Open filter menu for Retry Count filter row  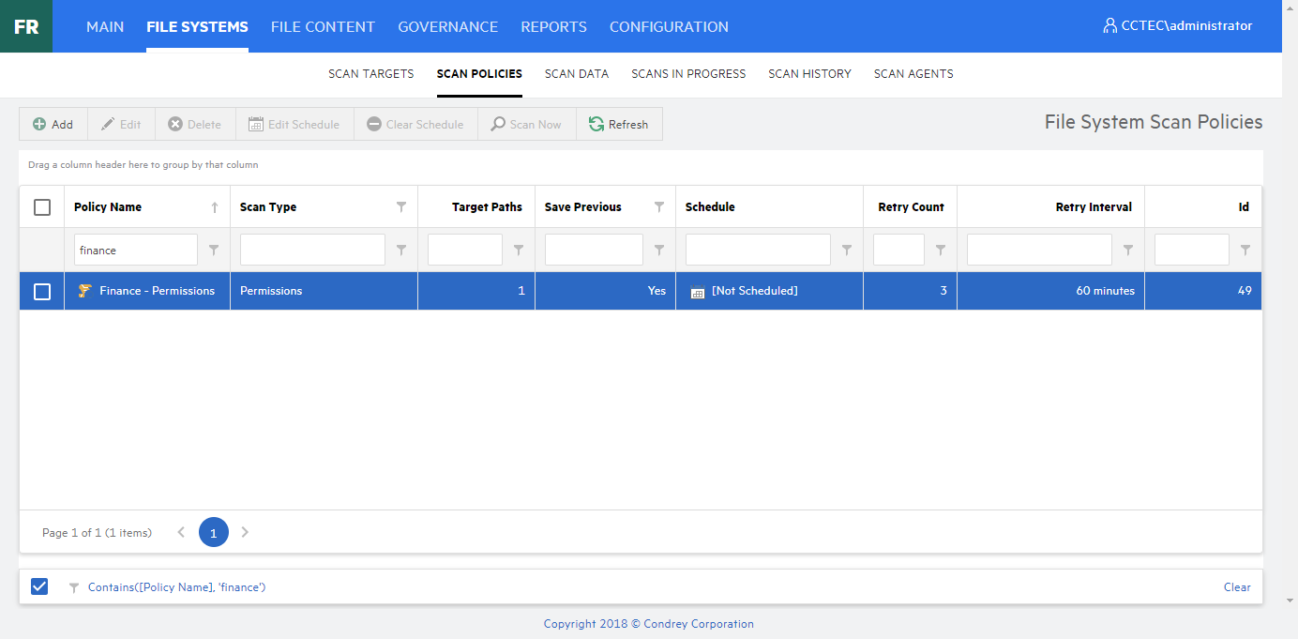coord(941,250)
